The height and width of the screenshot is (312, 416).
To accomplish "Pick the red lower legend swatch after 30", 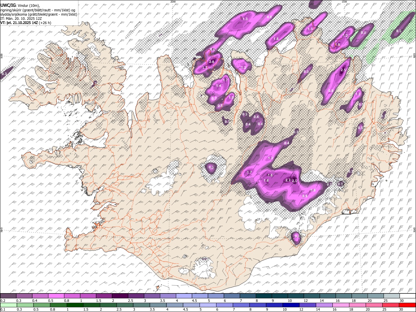I will tap(408, 305).
